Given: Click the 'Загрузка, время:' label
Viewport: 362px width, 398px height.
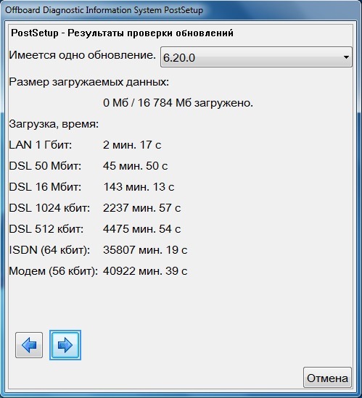Looking at the screenshot, I should tap(54, 124).
